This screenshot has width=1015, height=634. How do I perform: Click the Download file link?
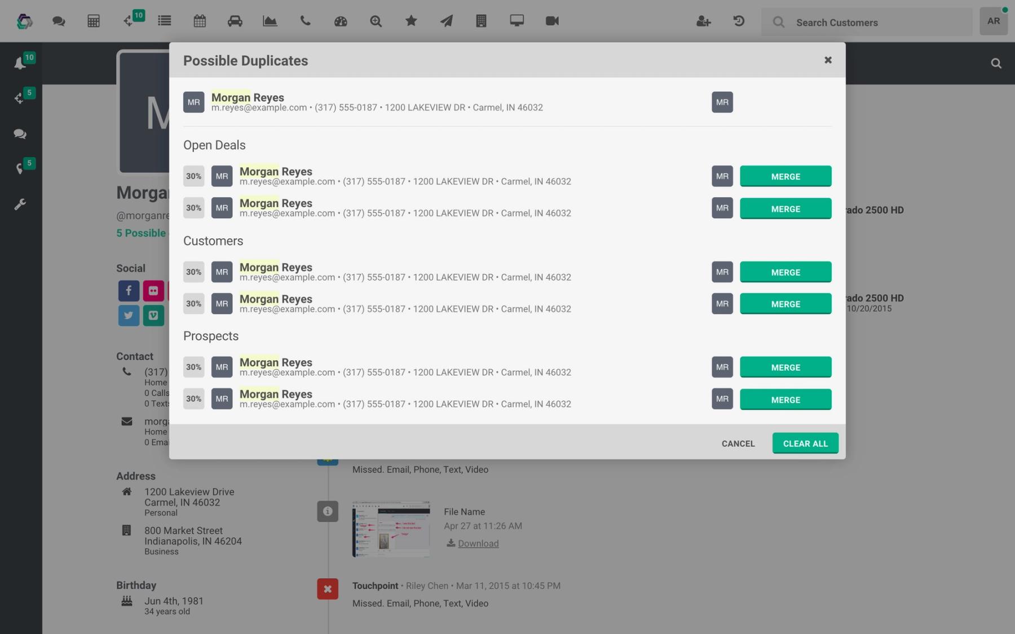478,543
